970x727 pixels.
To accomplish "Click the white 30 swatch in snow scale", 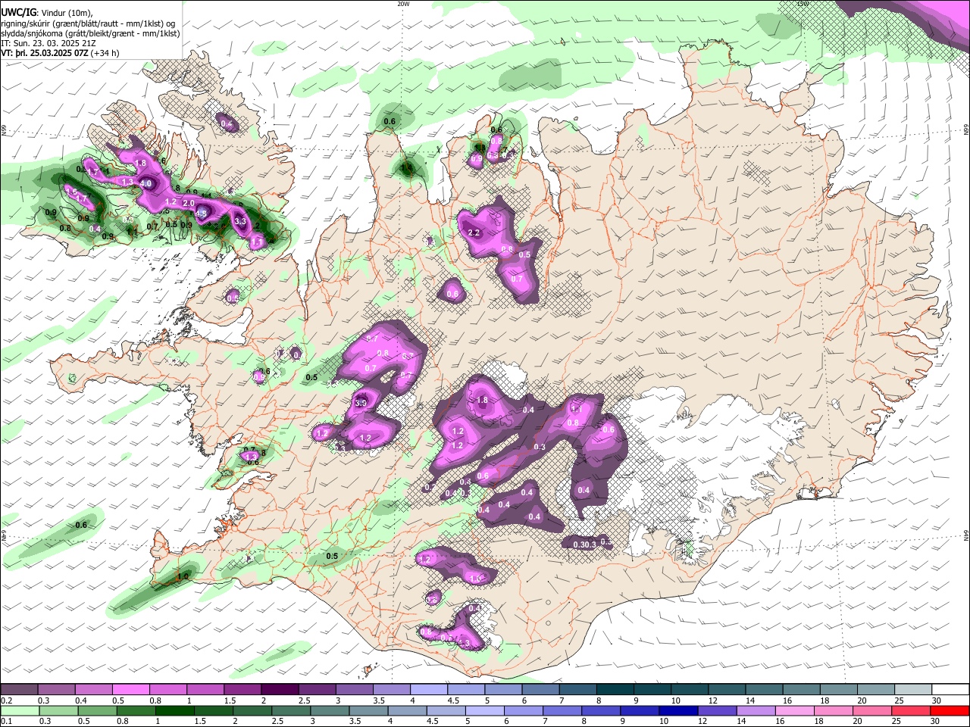I will [x=949, y=690].
